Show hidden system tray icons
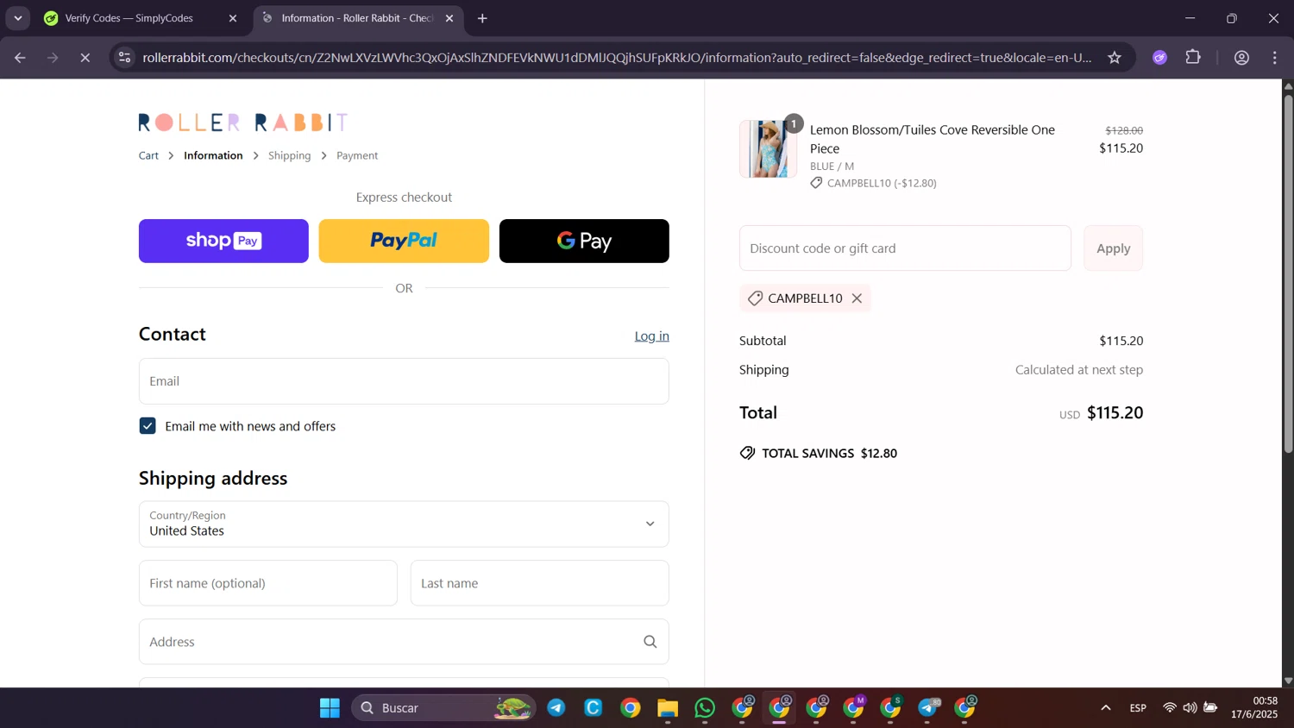 [x=1105, y=708]
